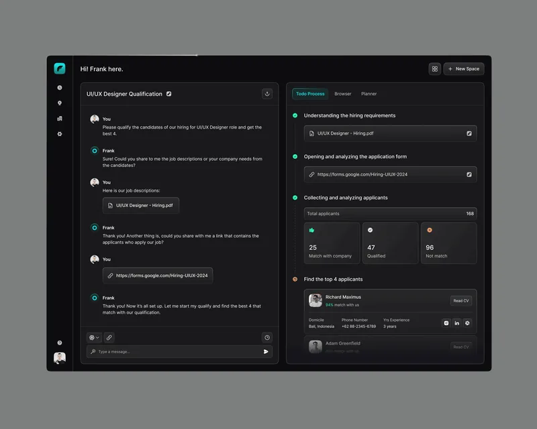Image resolution: width=537 pixels, height=429 pixels.
Task: Select the 96 Not match card
Action: point(448,243)
